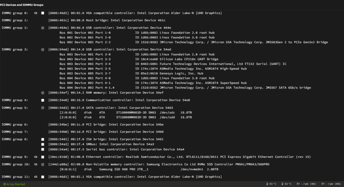The width and height of the screenshot is (344, 187).
Task: Click the 43 °C temperature icon
Action: tap(267, 184)
